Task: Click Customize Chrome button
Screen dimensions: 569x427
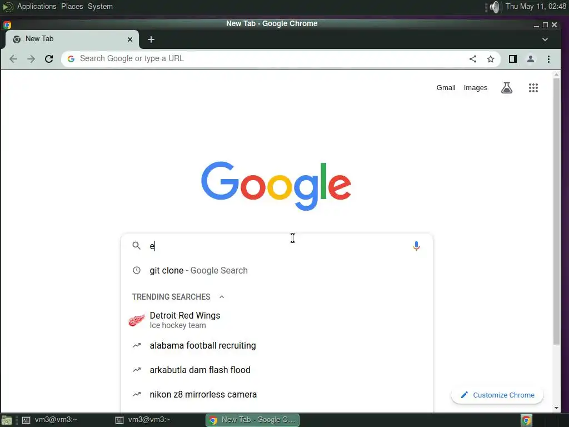Action: tap(497, 395)
